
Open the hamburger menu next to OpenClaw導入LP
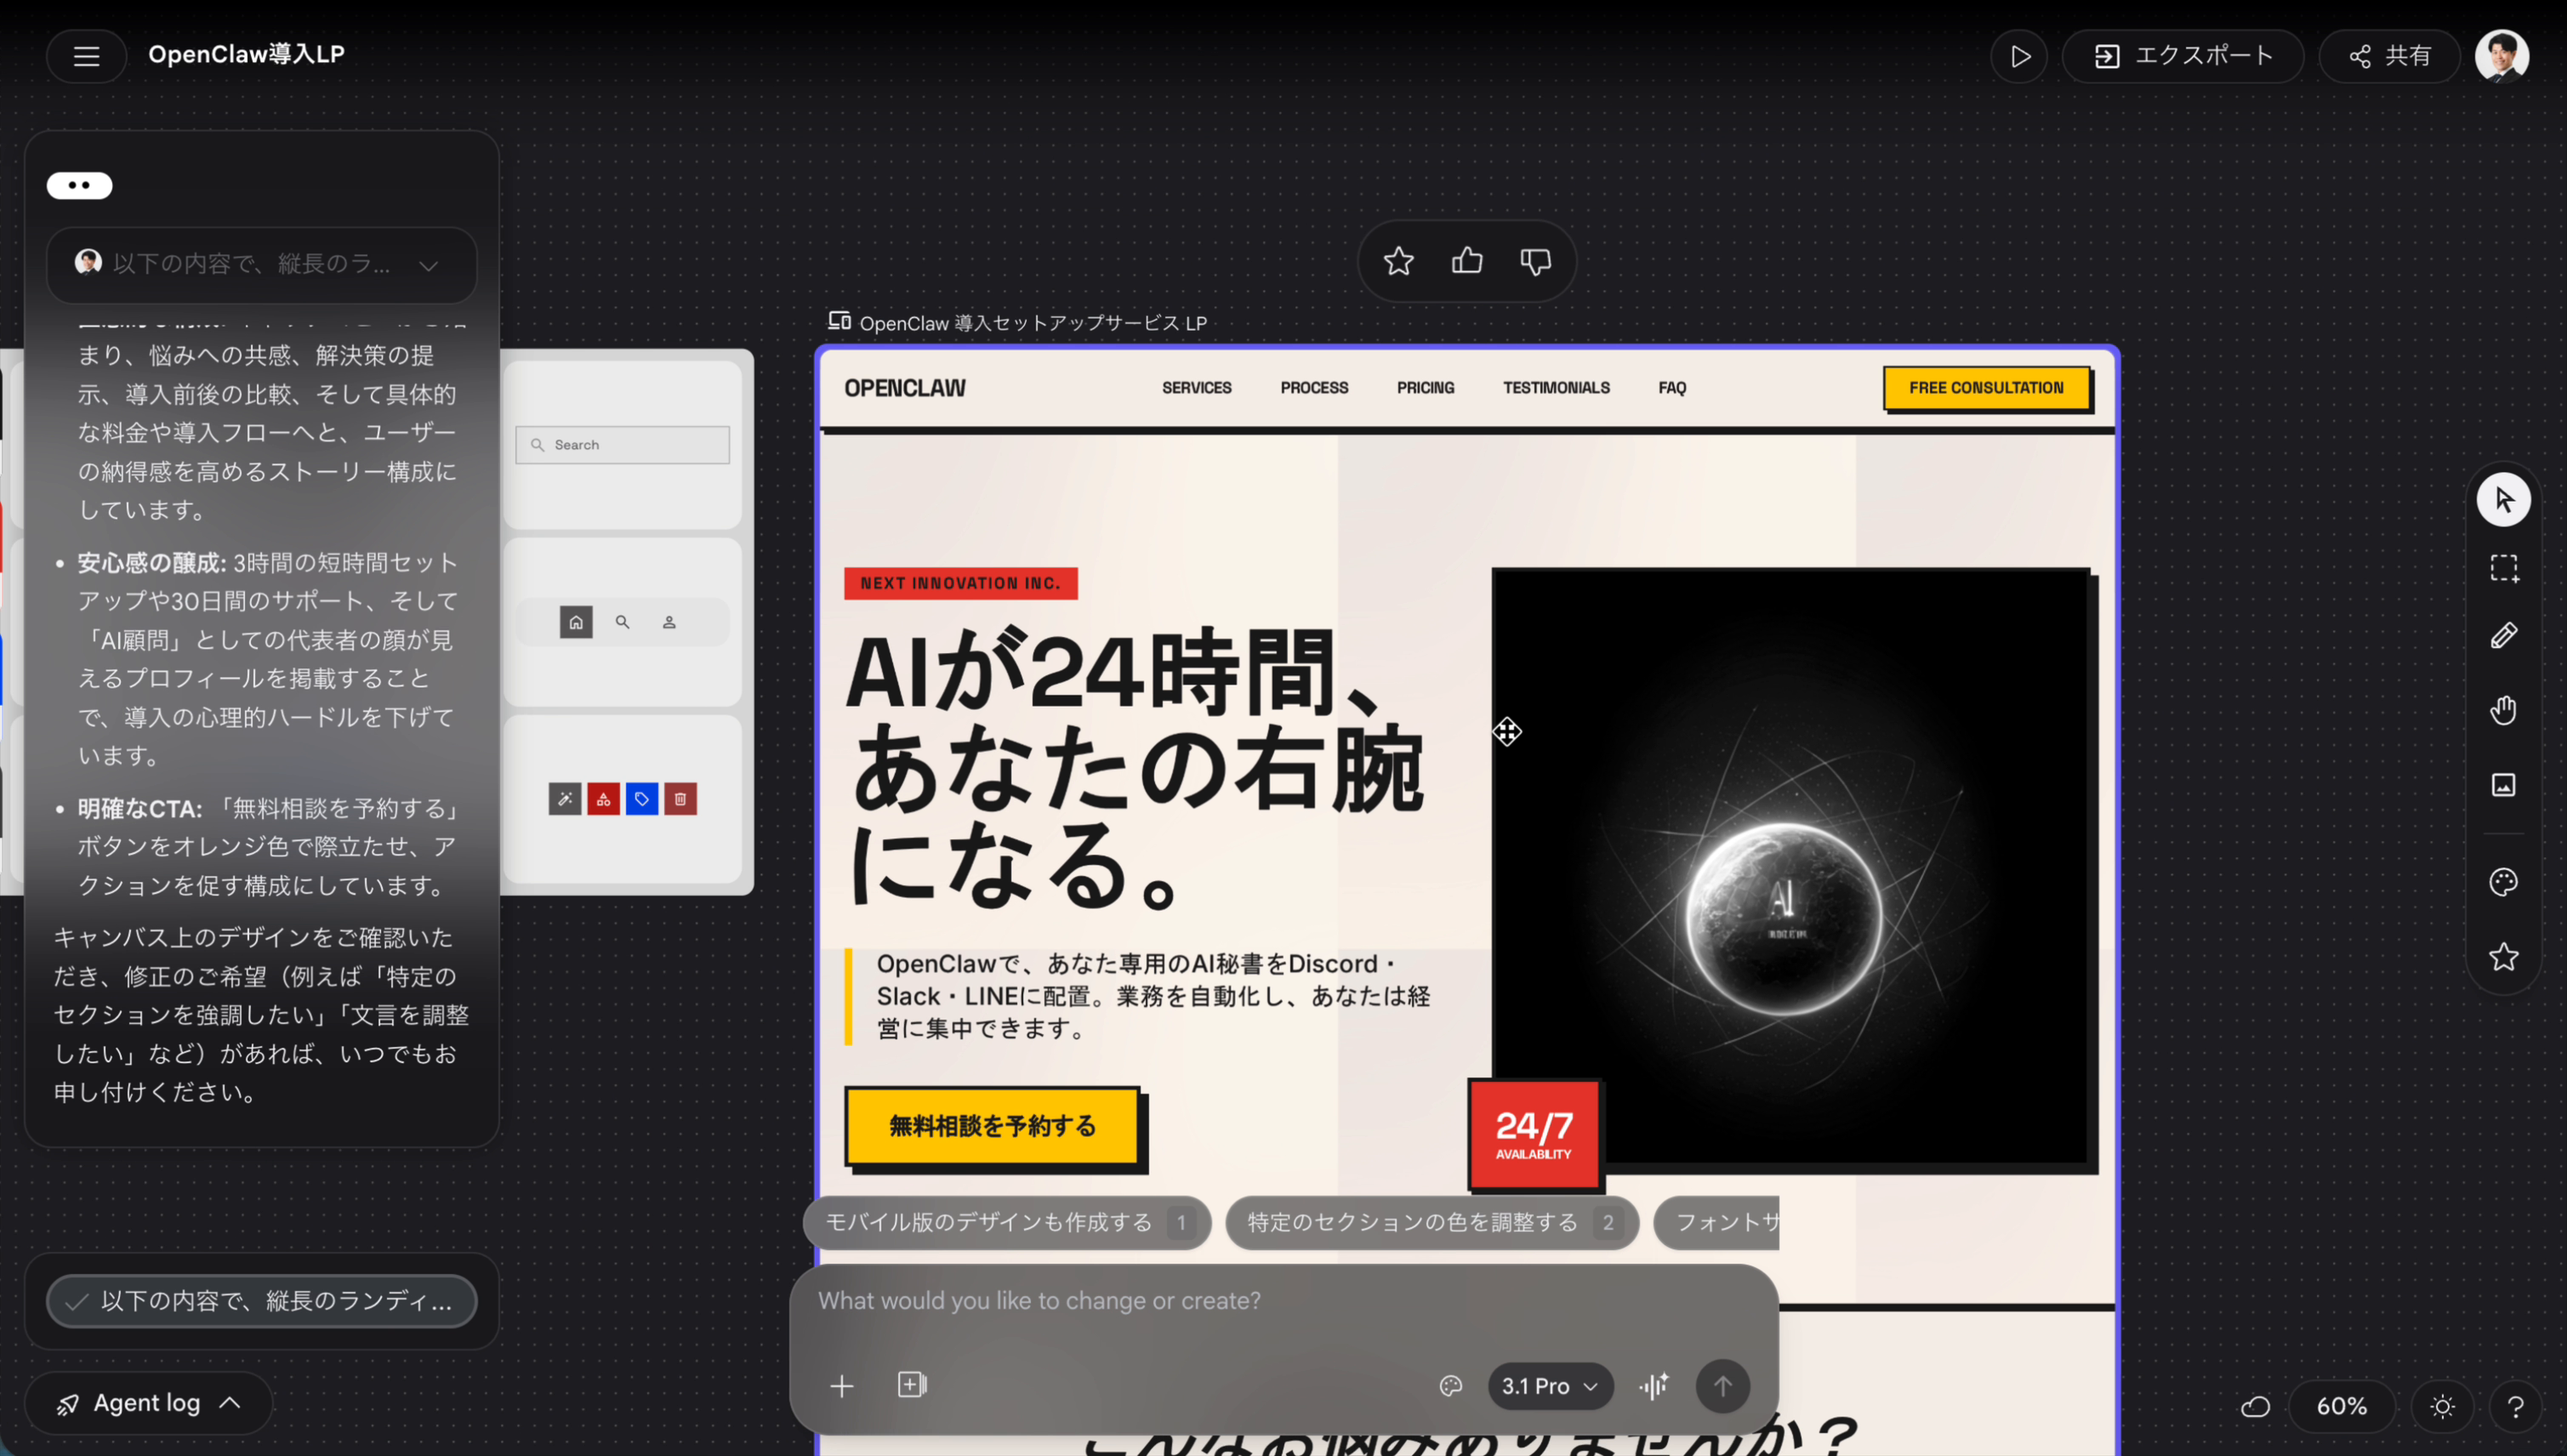(86, 56)
